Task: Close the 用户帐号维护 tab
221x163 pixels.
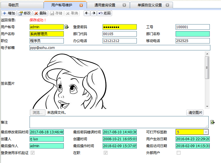Action: click(x=81, y=5)
